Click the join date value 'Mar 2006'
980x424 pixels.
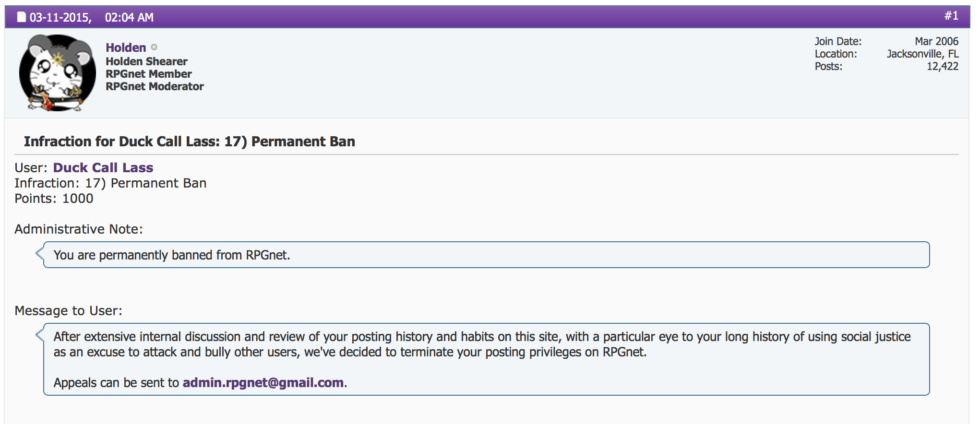coord(936,41)
